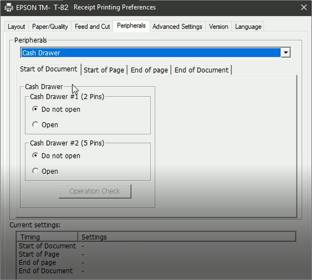Image resolution: width=312 pixels, height=280 pixels.
Task: Select the End of Document sub-tab
Action: [202, 70]
